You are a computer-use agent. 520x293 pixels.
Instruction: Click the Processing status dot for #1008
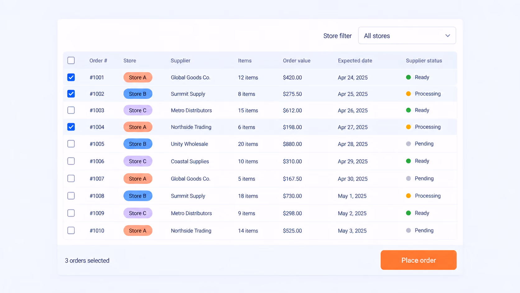pos(408,196)
